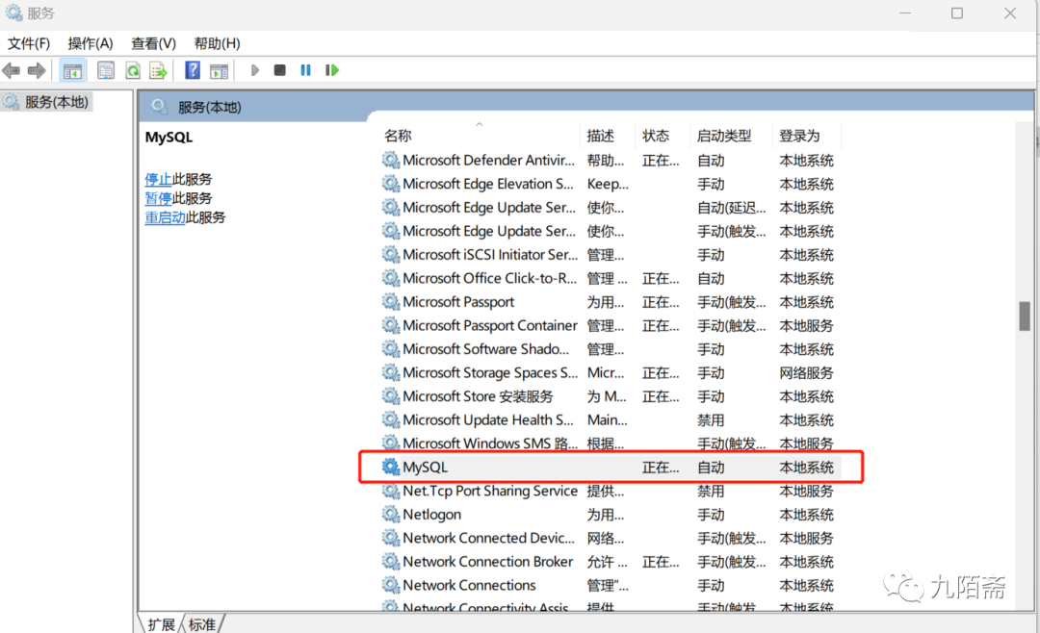Click the 重启动 service link
1040x633 pixels.
(166, 217)
